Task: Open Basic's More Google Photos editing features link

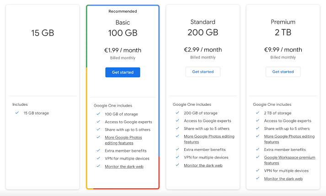Action: 123,140
